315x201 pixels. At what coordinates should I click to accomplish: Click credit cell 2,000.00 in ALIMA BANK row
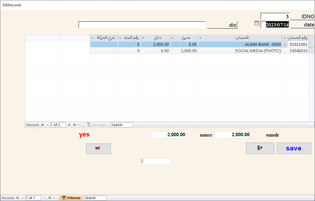pyautogui.click(x=155, y=44)
